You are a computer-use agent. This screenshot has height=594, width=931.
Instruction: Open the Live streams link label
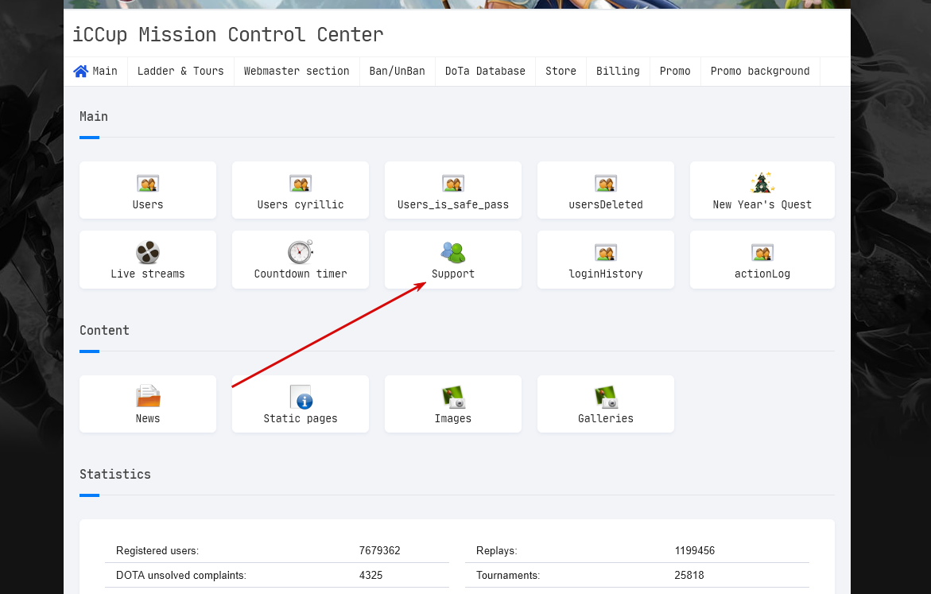coord(148,274)
